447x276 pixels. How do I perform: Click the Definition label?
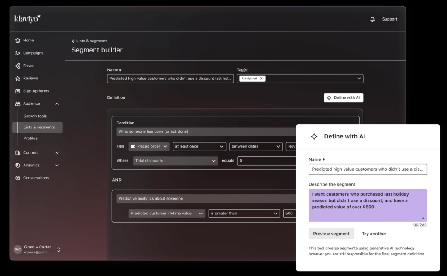116,97
